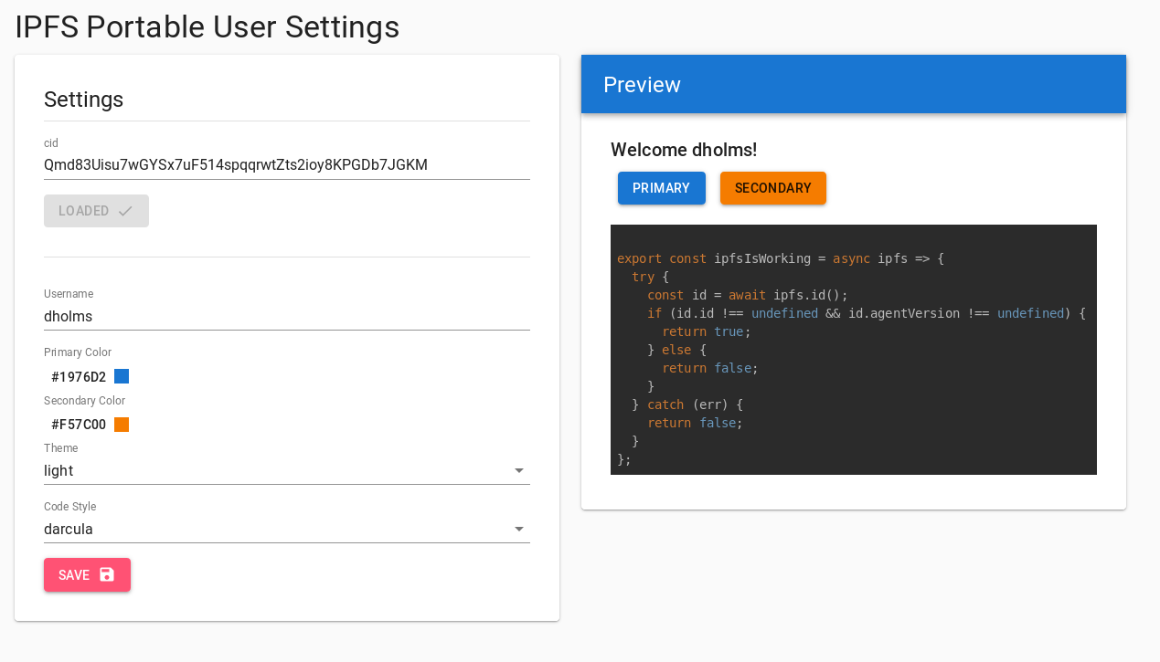Screen dimensions: 1160x662
Task: Focus the Username input field
Action: 287,317
